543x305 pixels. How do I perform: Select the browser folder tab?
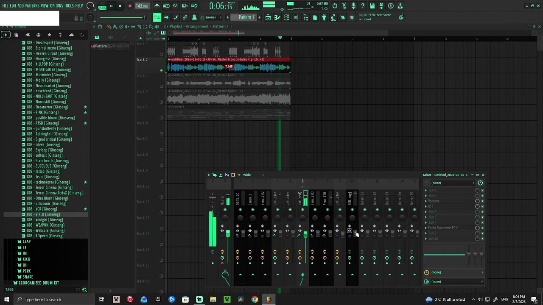[x=82, y=35]
